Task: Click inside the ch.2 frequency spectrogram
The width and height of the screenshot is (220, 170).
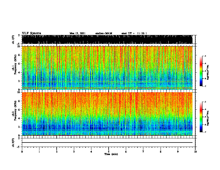Action: tap(107, 114)
